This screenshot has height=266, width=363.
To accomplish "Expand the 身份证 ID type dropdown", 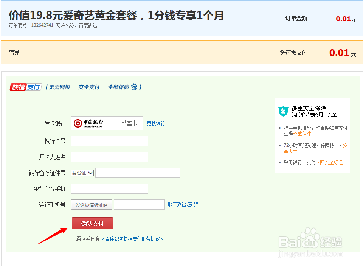I will pos(82,173).
